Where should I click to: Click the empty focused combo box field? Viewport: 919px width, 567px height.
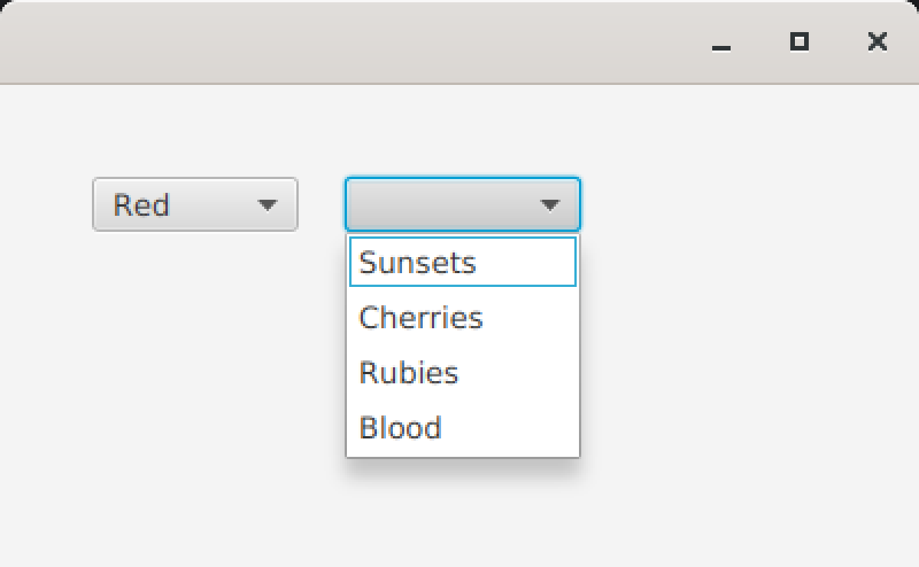pyautogui.click(x=463, y=204)
